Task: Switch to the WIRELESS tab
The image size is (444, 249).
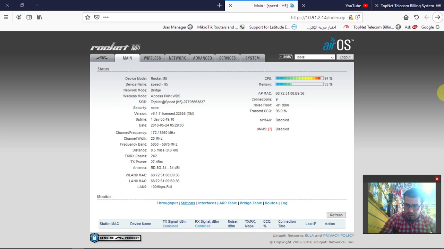Action: 152,58
